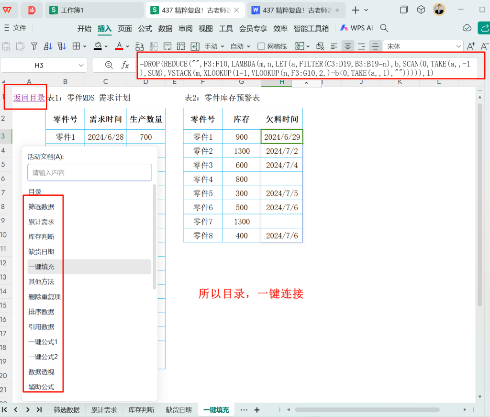
Task: Sort descending with the bars arrow icon
Action: (62, 46)
